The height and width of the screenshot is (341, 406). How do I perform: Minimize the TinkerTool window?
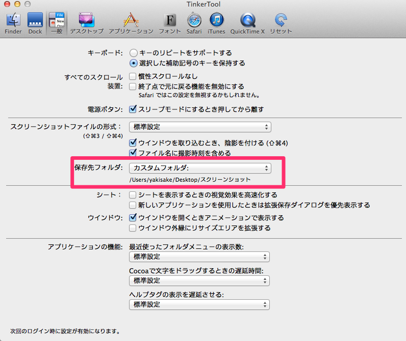17,4
